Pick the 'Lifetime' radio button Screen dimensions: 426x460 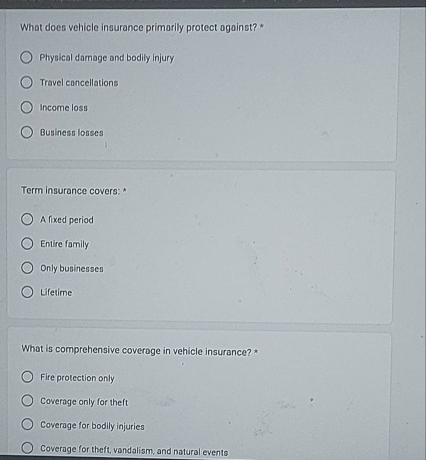tap(27, 292)
